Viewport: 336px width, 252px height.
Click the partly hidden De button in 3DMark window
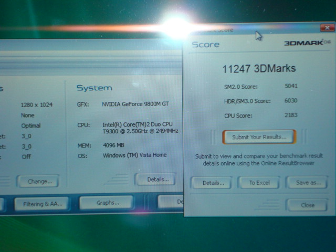coord(171,201)
